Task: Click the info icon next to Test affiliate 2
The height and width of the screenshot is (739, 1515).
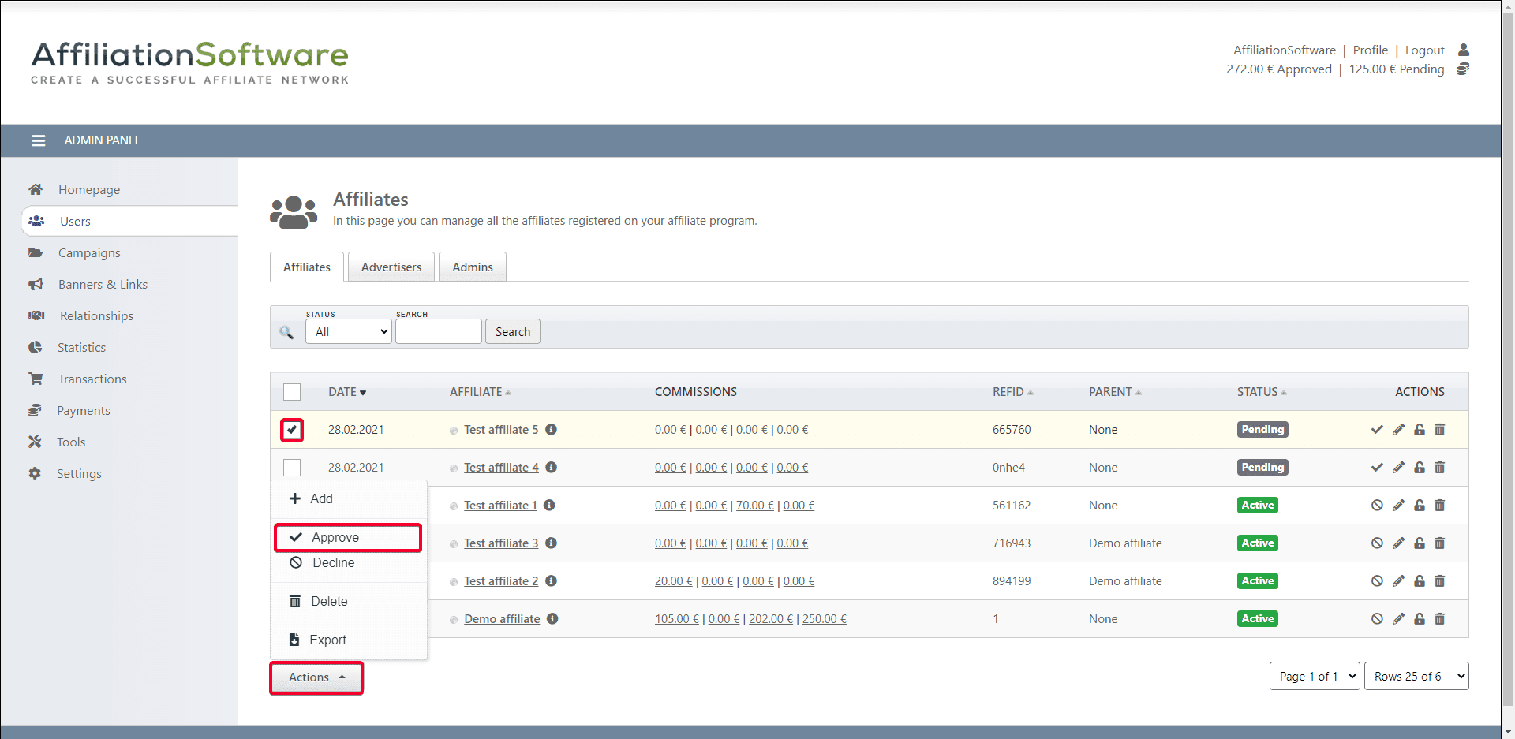Action: pyautogui.click(x=551, y=581)
